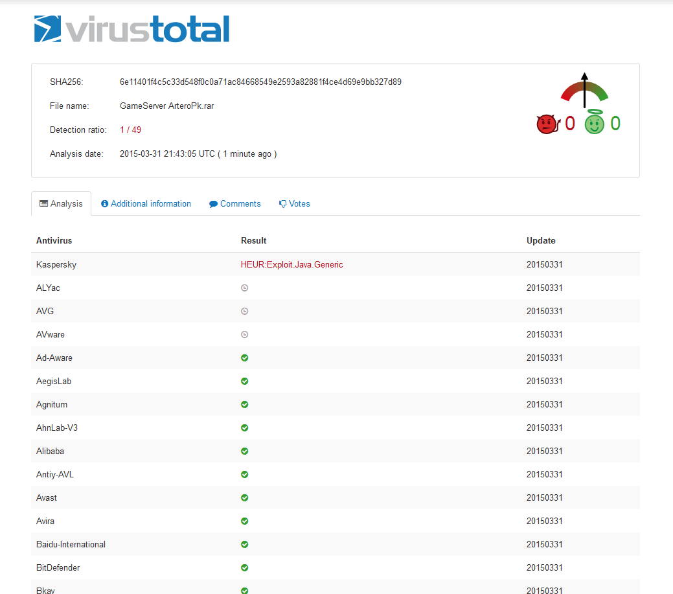The width and height of the screenshot is (673, 594).
Task: Click the AegisLab antivirus name
Action: 54,381
